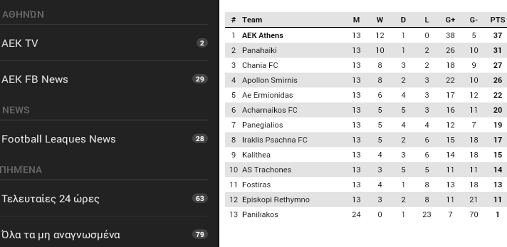Collapse the ΠΗΜΈΝΑ section header
Image resolution: width=507 pixels, height=247 pixels.
pos(21,170)
